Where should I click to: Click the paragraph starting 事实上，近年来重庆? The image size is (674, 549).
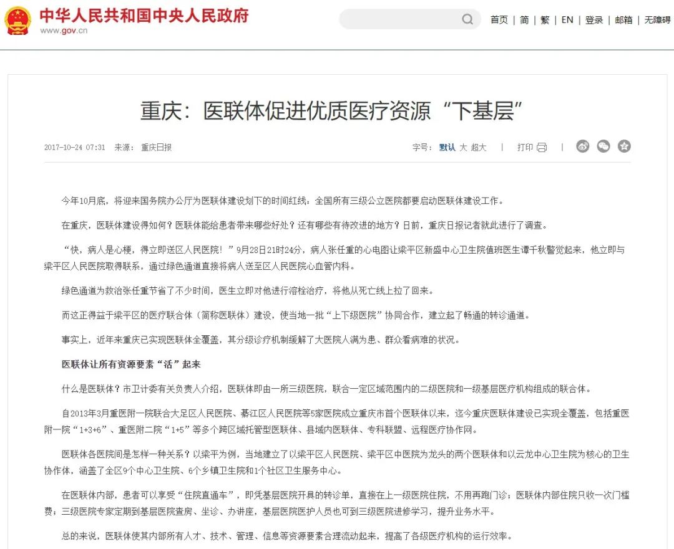[261, 340]
